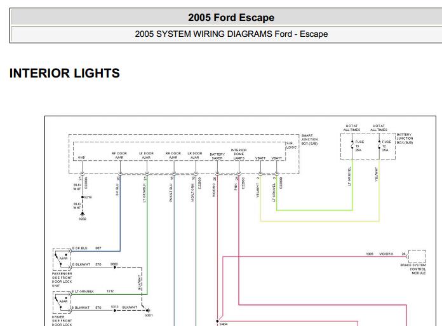Click 'HOT AT ALL TIMES' above fuse 12

tap(378, 128)
